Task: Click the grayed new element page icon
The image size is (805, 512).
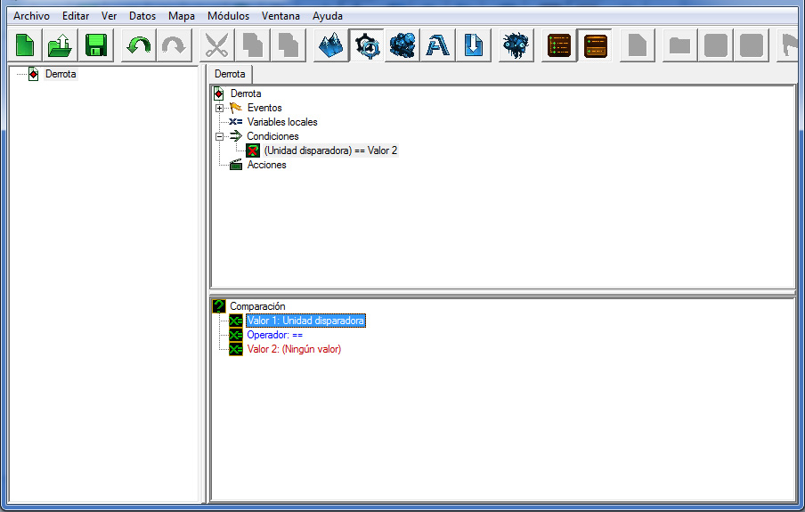Action: tap(638, 45)
